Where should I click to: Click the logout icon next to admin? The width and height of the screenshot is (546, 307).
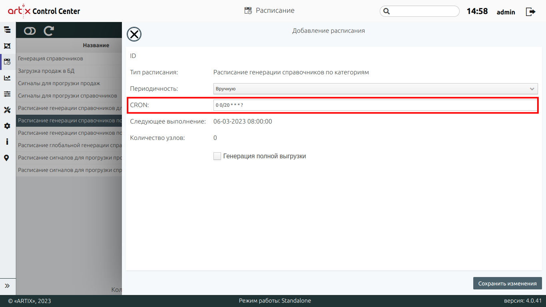[x=530, y=12]
